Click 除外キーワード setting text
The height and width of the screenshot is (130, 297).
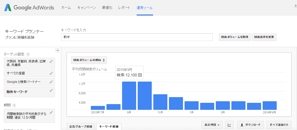17,92
